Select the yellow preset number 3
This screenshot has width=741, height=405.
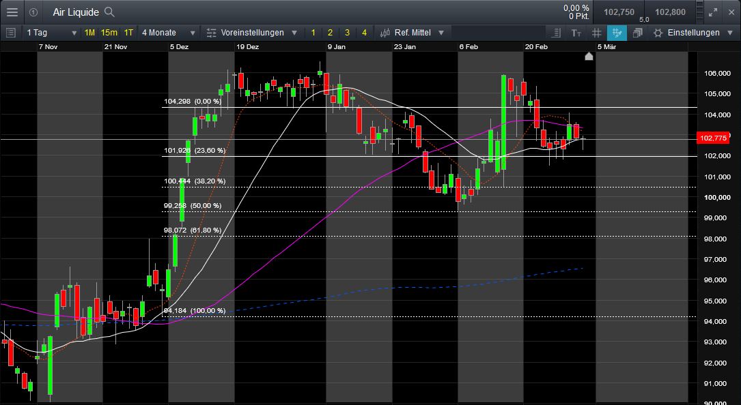coord(347,33)
